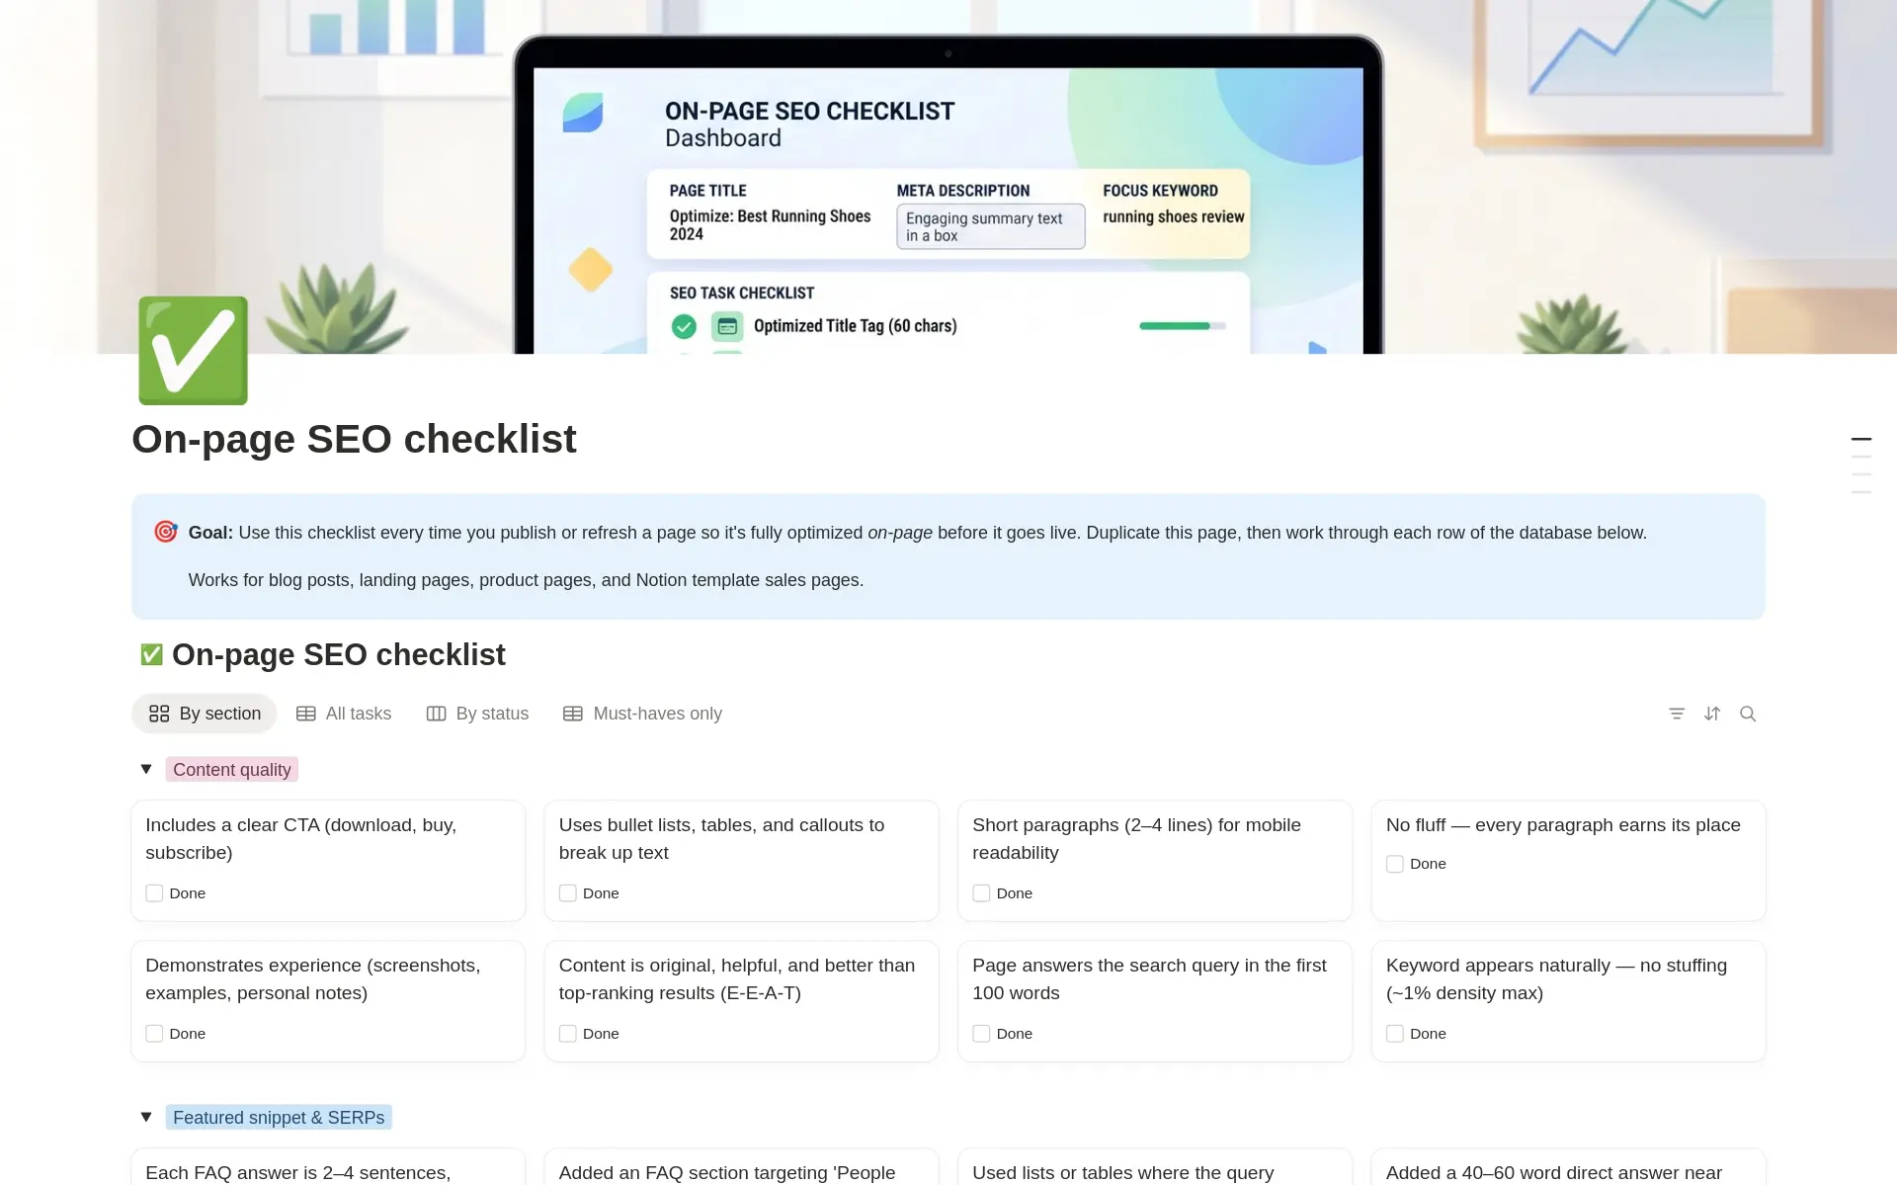Image resolution: width=1897 pixels, height=1185 pixels.
Task: Select the By status view tab
Action: (x=478, y=714)
